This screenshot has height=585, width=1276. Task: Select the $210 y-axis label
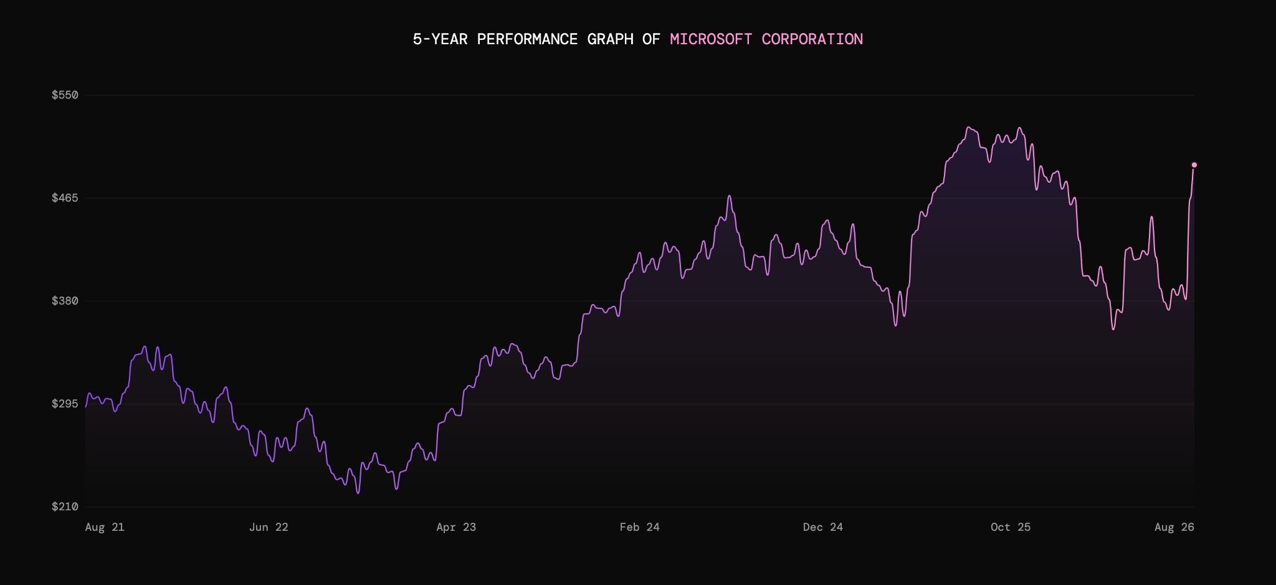(x=65, y=507)
